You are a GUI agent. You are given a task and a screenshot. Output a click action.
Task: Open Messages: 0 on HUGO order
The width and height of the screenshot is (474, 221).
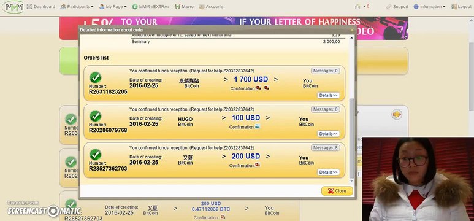click(325, 109)
